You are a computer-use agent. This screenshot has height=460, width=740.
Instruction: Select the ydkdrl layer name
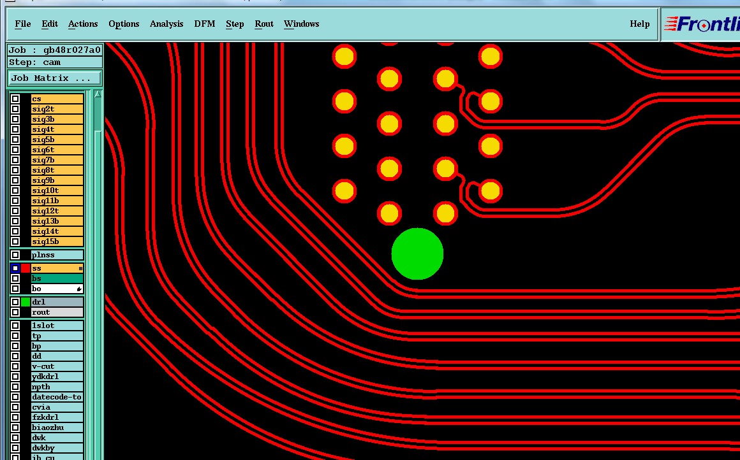click(57, 377)
